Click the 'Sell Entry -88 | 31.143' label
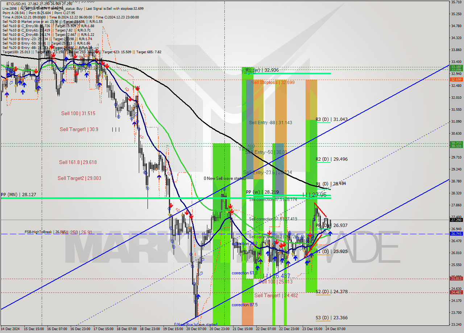 click(270, 122)
